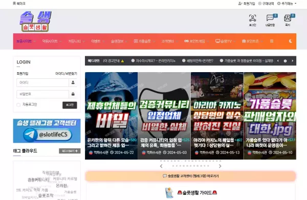Open the 가품슬롯 판매업자와 대화 card
The width and height of the screenshot is (307, 200).
coord(270,116)
